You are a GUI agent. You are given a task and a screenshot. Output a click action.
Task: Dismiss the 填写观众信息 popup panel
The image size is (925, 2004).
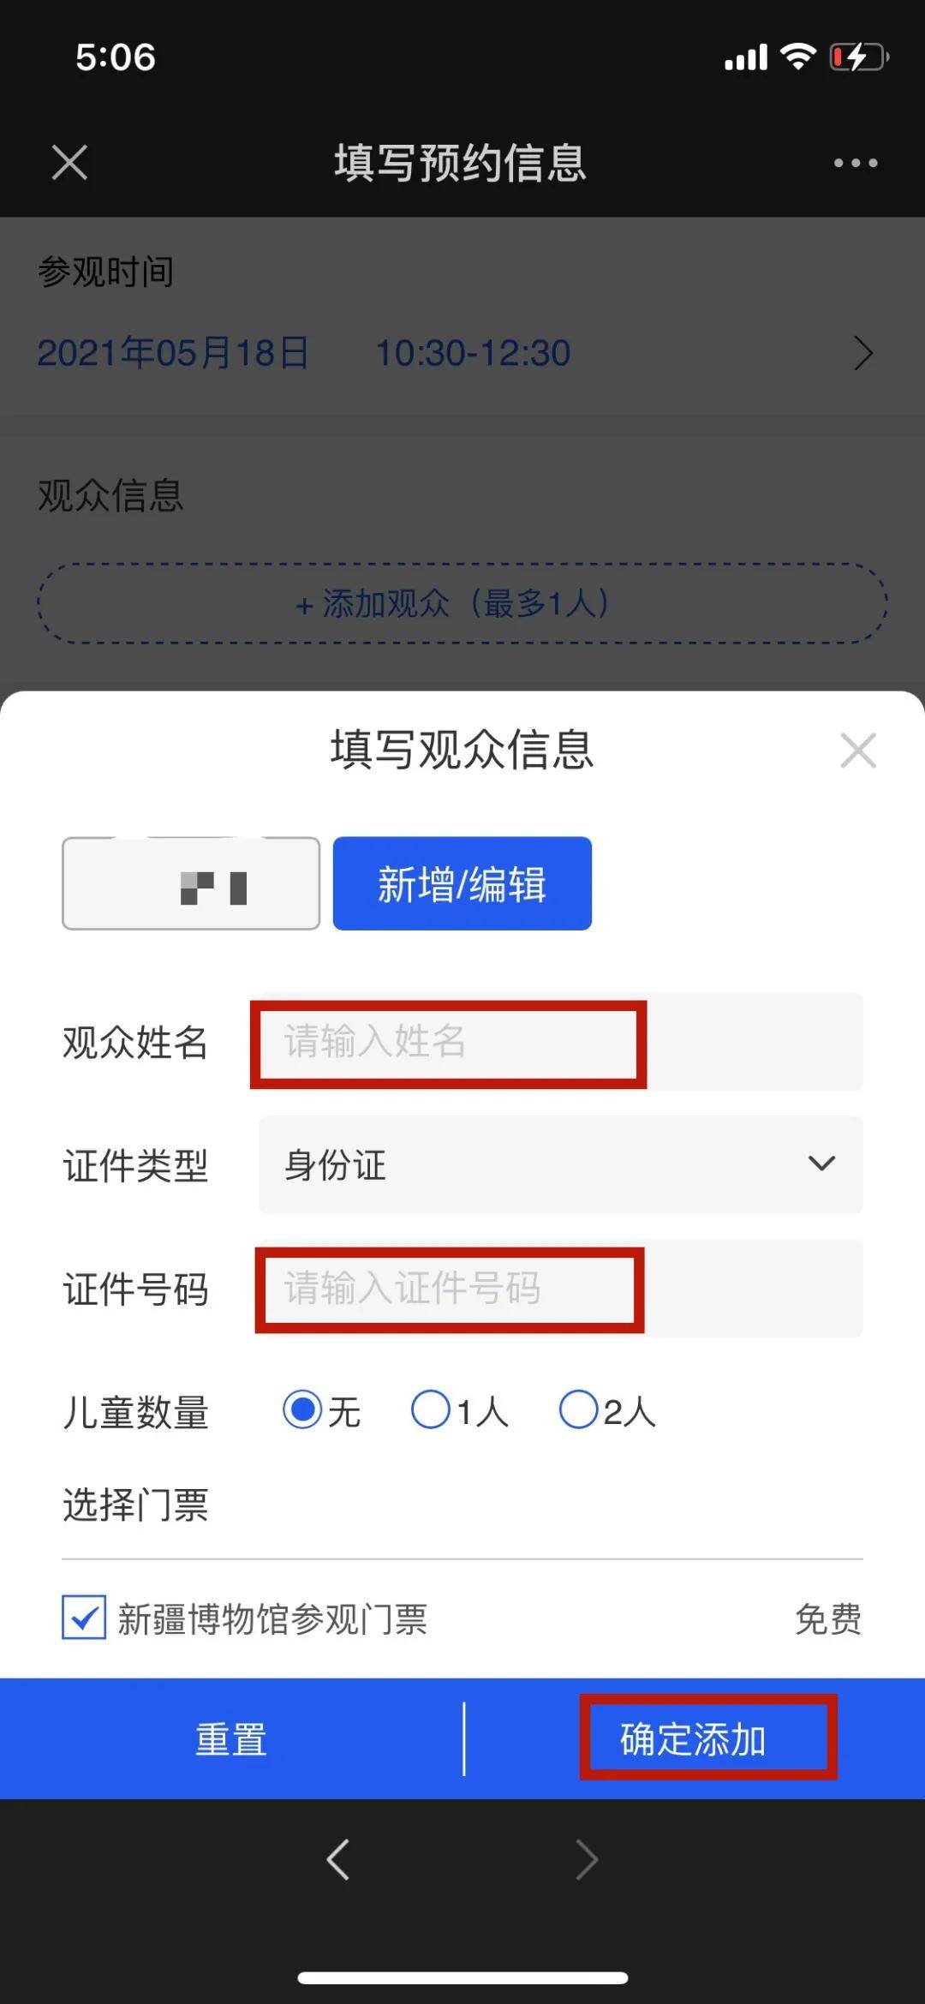click(858, 751)
